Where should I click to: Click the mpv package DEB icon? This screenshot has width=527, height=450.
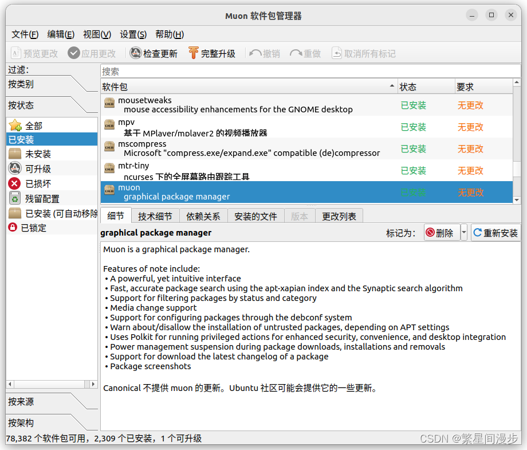pyautogui.click(x=109, y=126)
